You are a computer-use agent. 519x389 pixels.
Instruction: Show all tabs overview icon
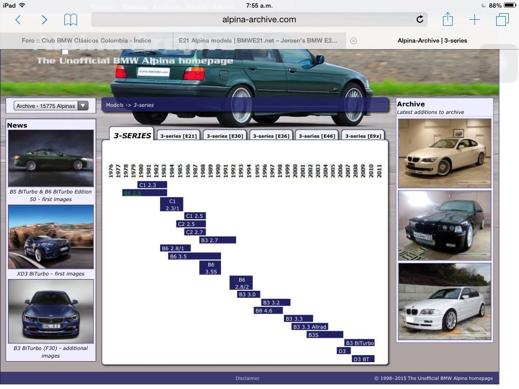tap(502, 20)
